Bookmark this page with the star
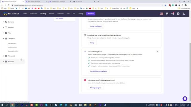 (166, 5)
